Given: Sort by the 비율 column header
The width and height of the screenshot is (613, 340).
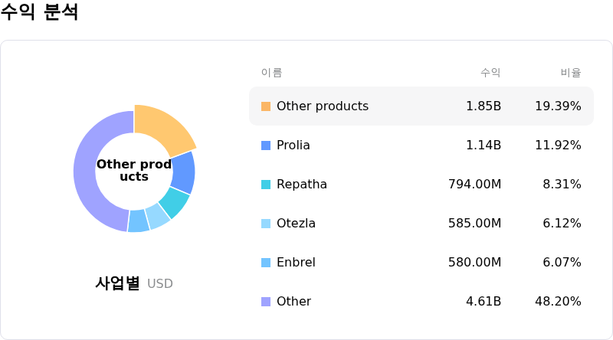Looking at the screenshot, I should [571, 73].
